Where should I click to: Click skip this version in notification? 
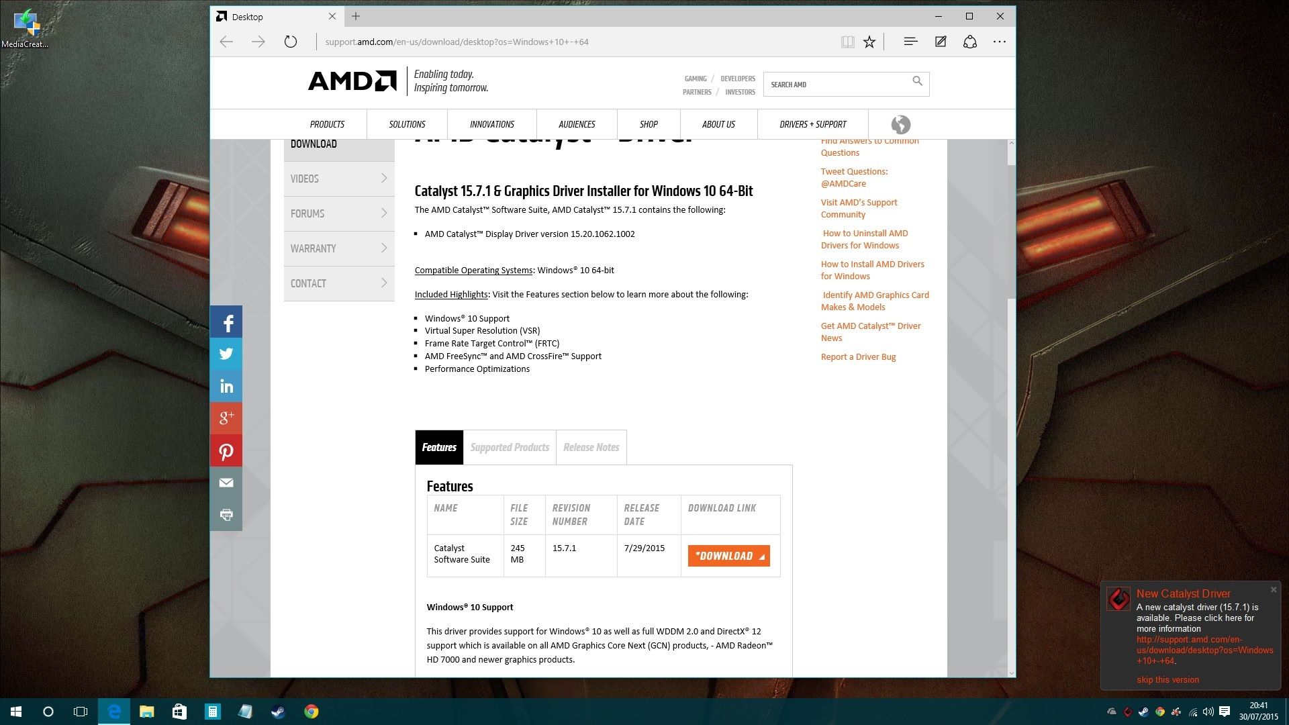(1167, 679)
